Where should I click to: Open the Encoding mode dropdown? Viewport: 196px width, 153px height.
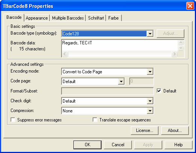coord(150,72)
